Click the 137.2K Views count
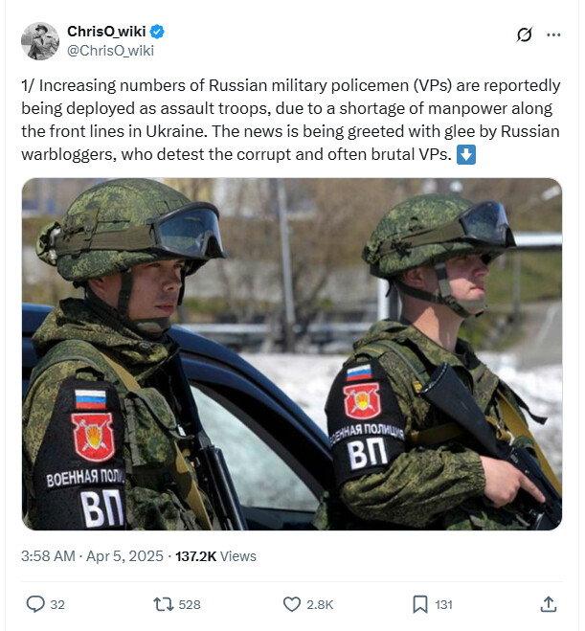The width and height of the screenshot is (585, 631). (x=215, y=556)
